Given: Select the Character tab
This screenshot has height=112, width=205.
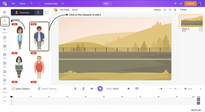Looking at the screenshot, I should tap(23, 13).
